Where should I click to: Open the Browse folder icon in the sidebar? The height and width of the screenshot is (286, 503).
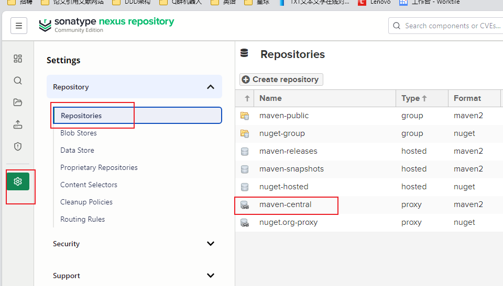coord(18,102)
